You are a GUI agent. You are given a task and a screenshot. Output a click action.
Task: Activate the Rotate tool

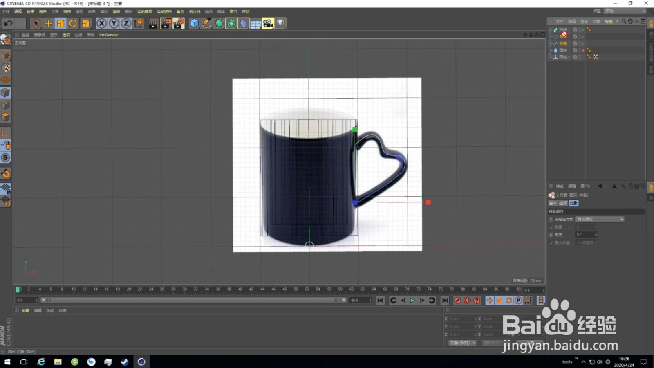(73, 23)
